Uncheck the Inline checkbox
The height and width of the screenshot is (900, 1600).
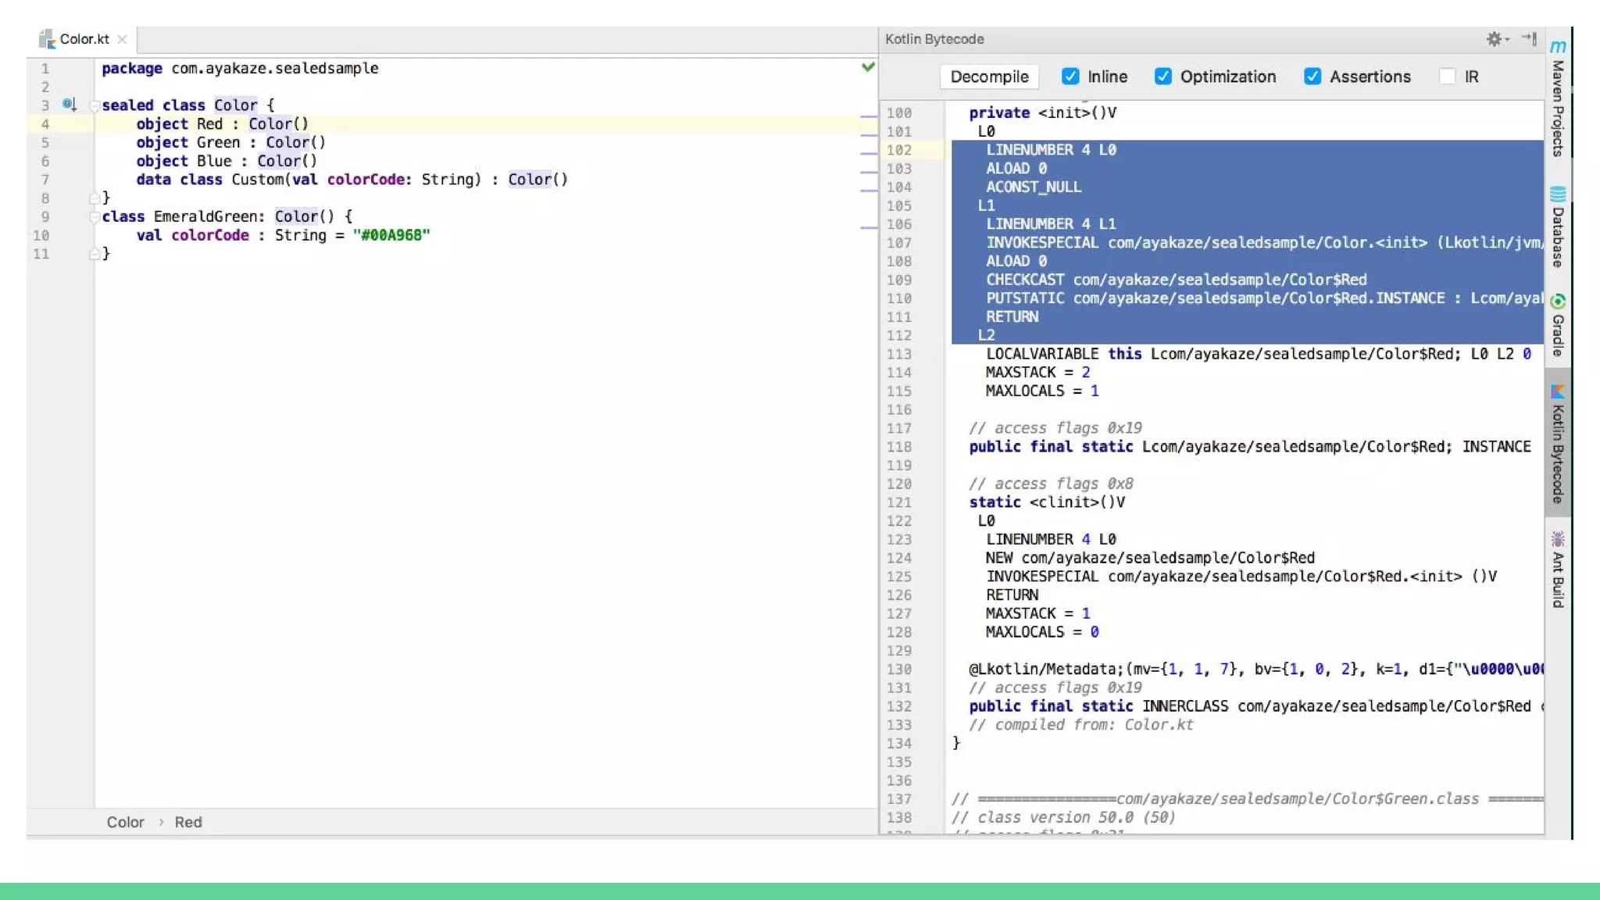(1070, 77)
